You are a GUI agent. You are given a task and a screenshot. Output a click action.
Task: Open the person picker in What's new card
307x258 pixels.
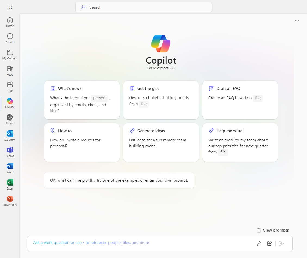[x=99, y=98]
